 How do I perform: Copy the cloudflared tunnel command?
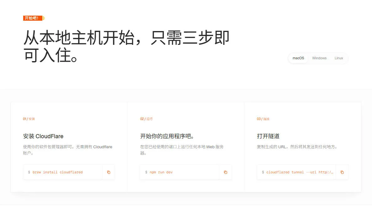pyautogui.click(x=342, y=172)
